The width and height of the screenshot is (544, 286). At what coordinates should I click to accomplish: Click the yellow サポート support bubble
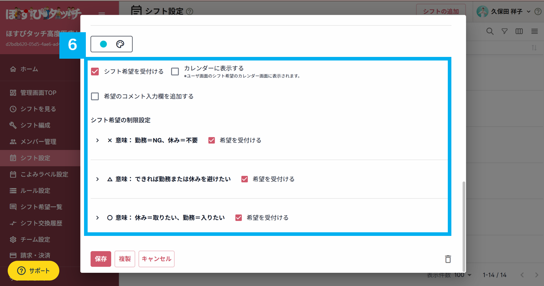33,271
